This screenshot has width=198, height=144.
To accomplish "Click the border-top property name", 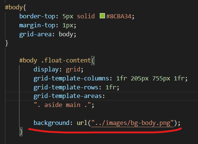I will [x=37, y=16].
